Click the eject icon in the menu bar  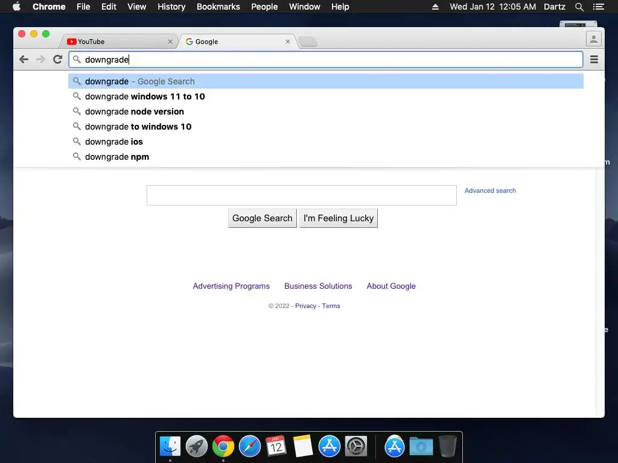coord(436,7)
